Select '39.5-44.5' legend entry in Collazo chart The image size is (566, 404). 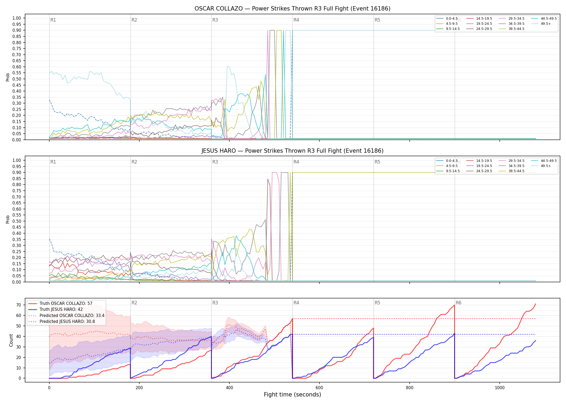click(x=512, y=29)
